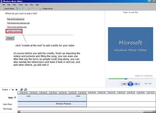This screenshot has width=156, height=113.
Task: Click the greyed Redo icon in toolbar
Action: tap(23, 9)
